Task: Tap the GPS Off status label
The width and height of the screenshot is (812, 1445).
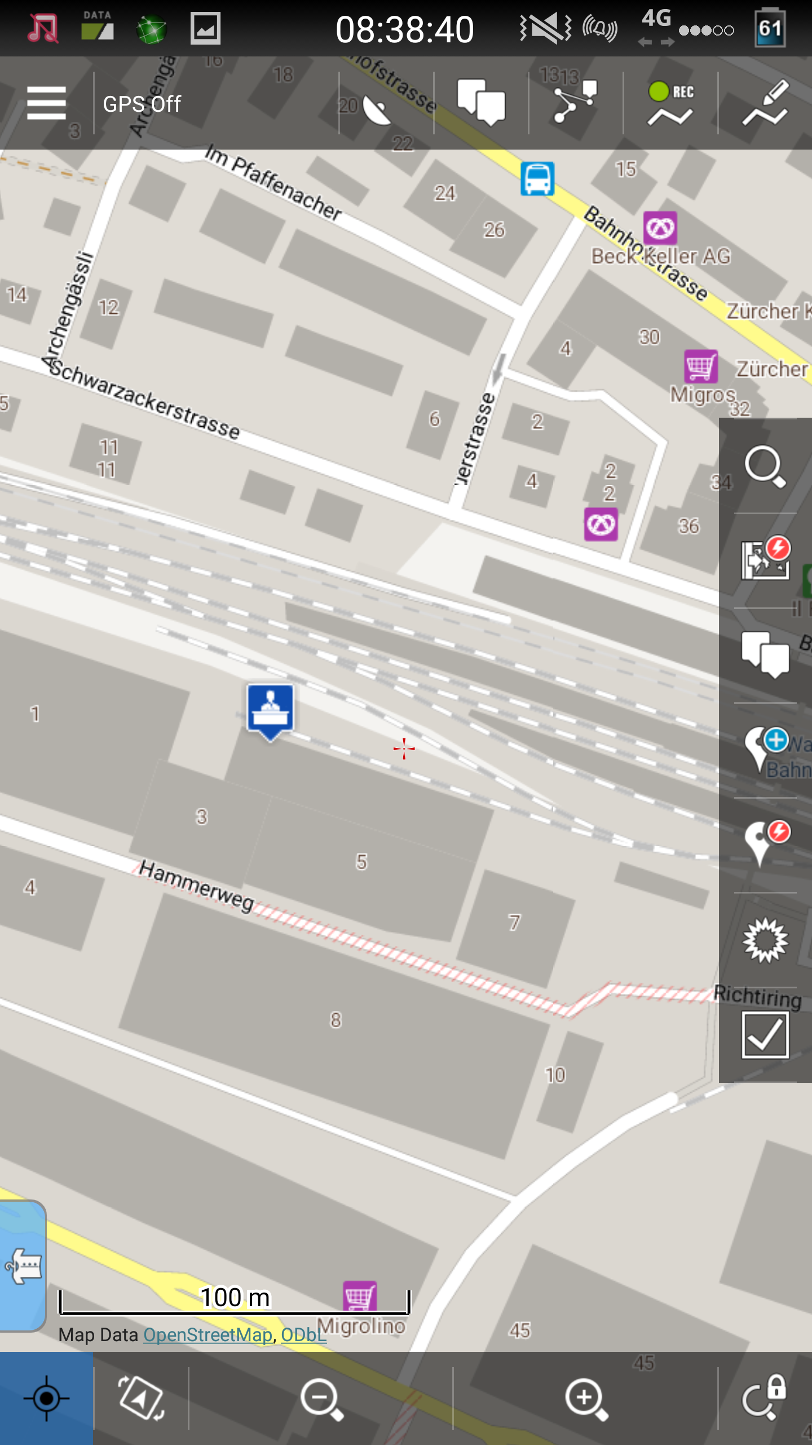Action: 142,104
